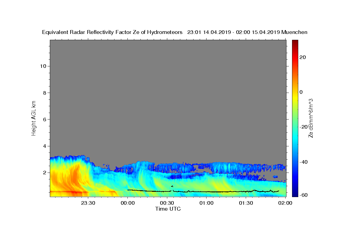Click the 'Ze dBmm^6/m^3' colorbar label
This screenshot has height=236, width=354.
click(x=311, y=118)
